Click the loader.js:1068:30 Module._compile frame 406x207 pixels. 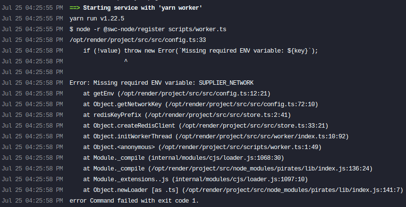tap(184, 158)
